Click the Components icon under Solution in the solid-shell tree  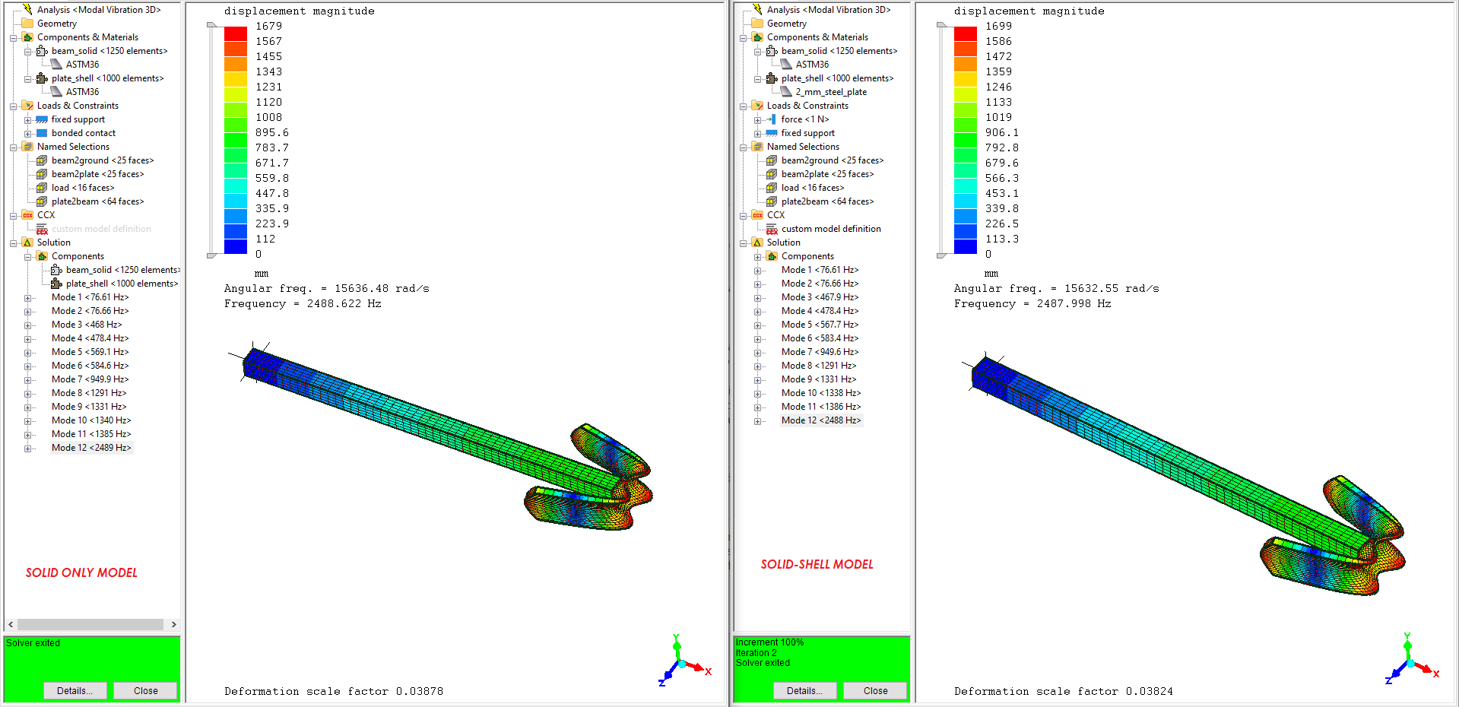772,256
